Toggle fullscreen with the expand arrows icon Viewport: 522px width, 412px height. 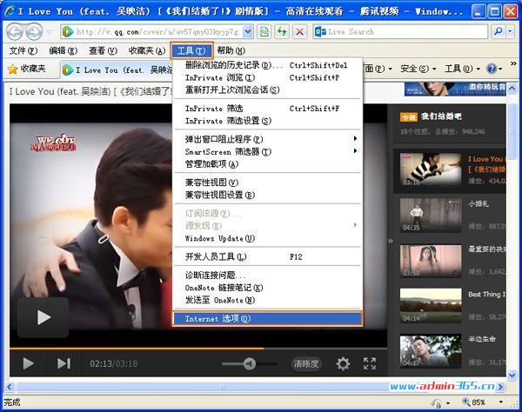(x=370, y=363)
